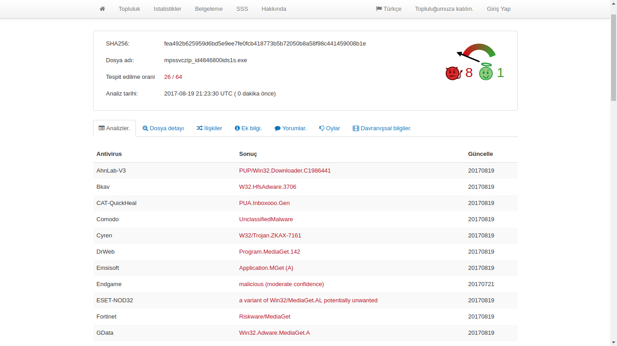Click W32.HfsAdware.3706 result
This screenshot has width=617, height=346.
tap(268, 187)
